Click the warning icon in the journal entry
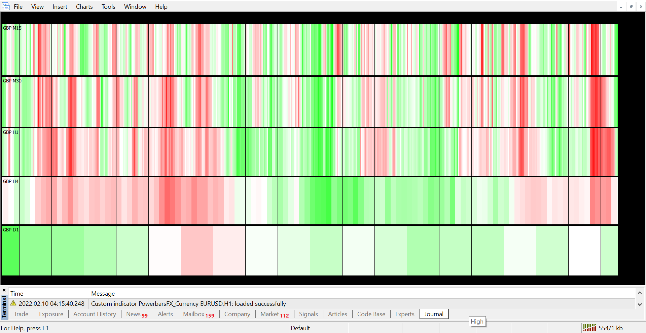Image resolution: width=646 pixels, height=333 pixels. pyautogui.click(x=13, y=303)
